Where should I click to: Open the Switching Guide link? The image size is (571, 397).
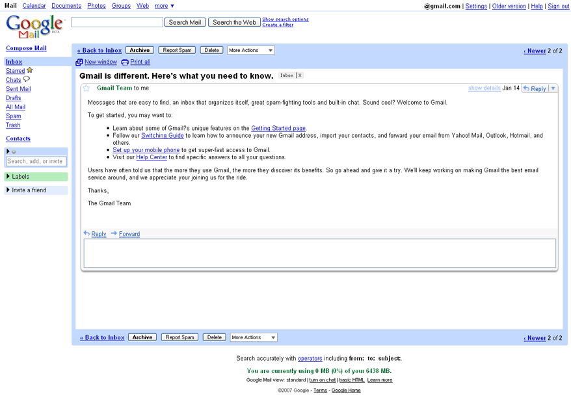pos(163,135)
